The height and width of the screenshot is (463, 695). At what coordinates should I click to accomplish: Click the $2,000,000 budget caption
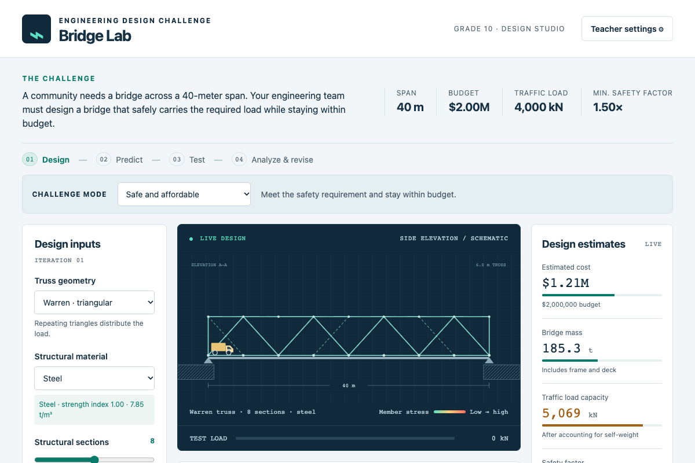point(571,304)
